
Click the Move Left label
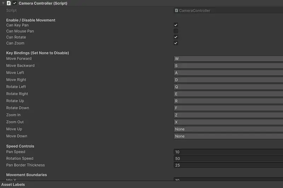tap(15, 73)
